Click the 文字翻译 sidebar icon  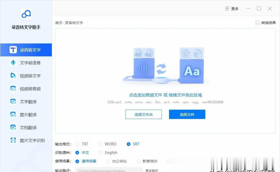[x=13, y=101]
